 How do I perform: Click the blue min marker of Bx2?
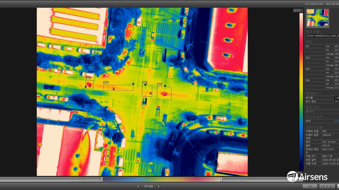[x=145, y=85]
